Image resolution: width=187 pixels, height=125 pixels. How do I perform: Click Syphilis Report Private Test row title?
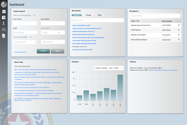pyautogui.click(x=141, y=25)
